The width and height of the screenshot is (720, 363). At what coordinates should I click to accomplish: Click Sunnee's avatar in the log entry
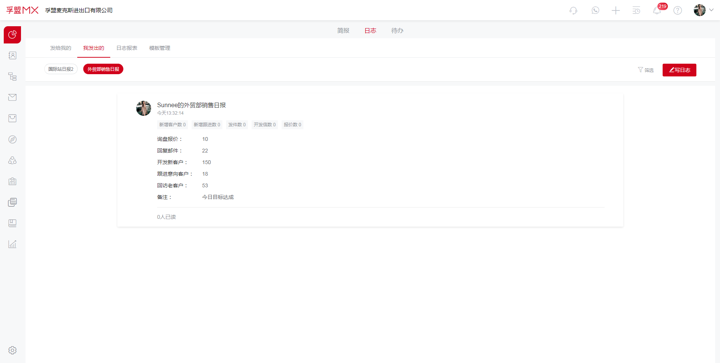pos(144,108)
